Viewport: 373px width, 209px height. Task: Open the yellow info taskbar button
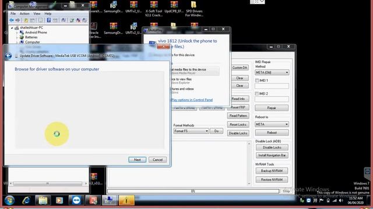[x=126, y=200]
